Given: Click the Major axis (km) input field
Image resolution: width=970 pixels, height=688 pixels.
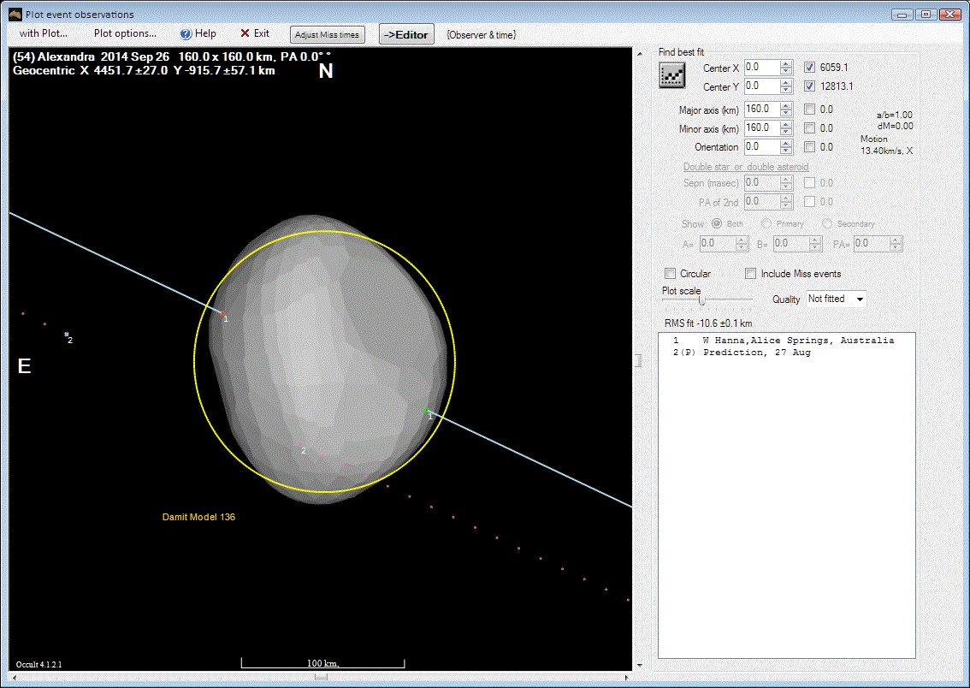Looking at the screenshot, I should click(x=762, y=110).
